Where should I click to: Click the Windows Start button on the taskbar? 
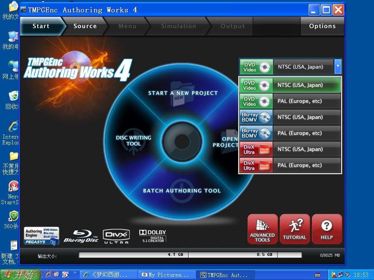20,275
